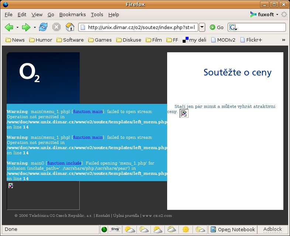This screenshot has height=236, width=290.
Task: Open the Help menu
Action: coord(114,14)
